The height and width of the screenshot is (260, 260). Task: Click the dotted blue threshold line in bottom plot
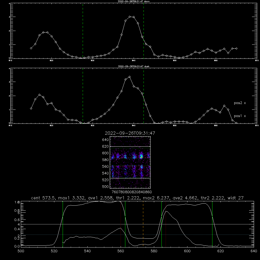pyautogui.click(x=137, y=235)
